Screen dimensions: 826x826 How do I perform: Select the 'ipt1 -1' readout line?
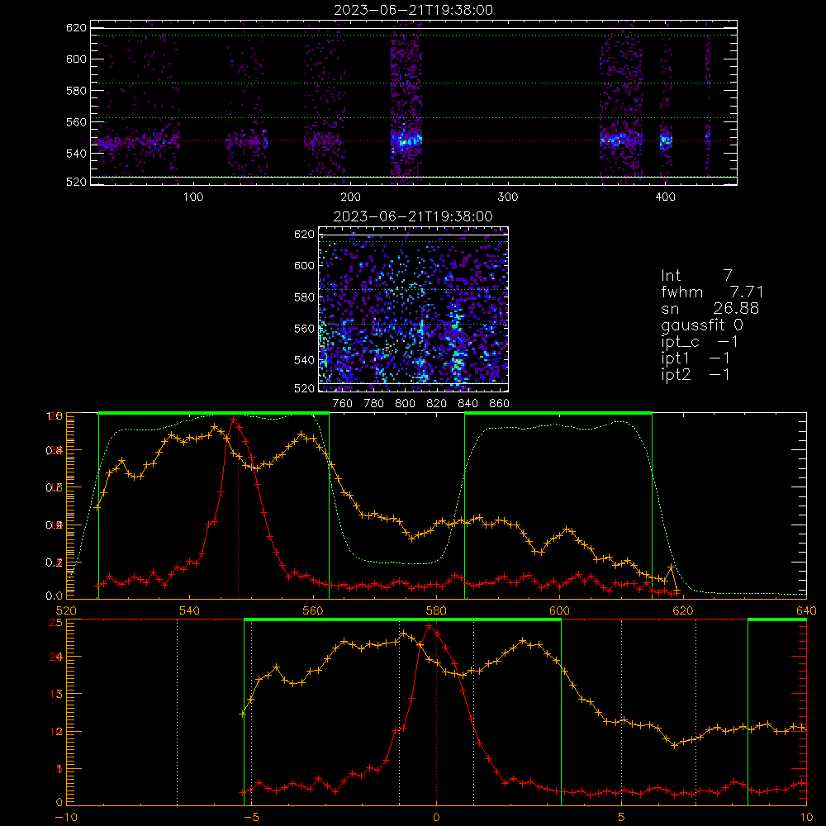point(695,358)
